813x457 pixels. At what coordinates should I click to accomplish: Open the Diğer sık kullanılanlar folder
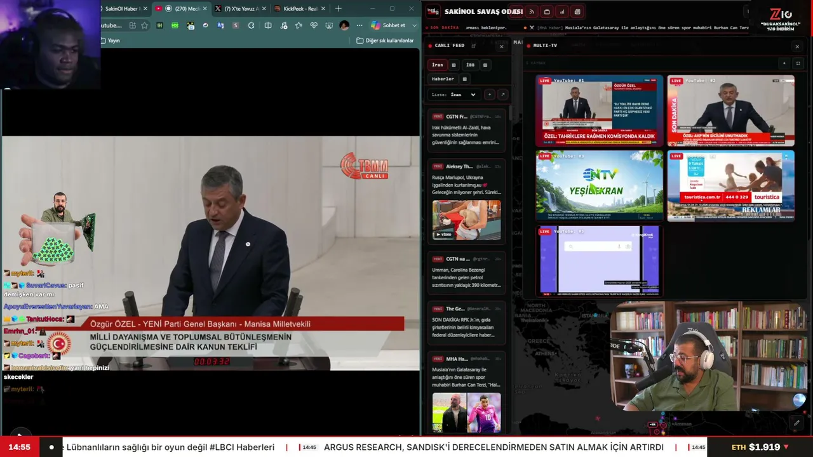coord(385,41)
